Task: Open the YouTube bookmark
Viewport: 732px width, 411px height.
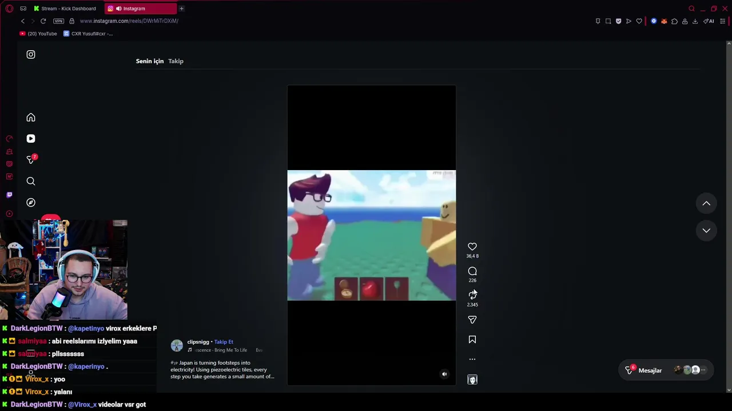Action: click(x=38, y=34)
